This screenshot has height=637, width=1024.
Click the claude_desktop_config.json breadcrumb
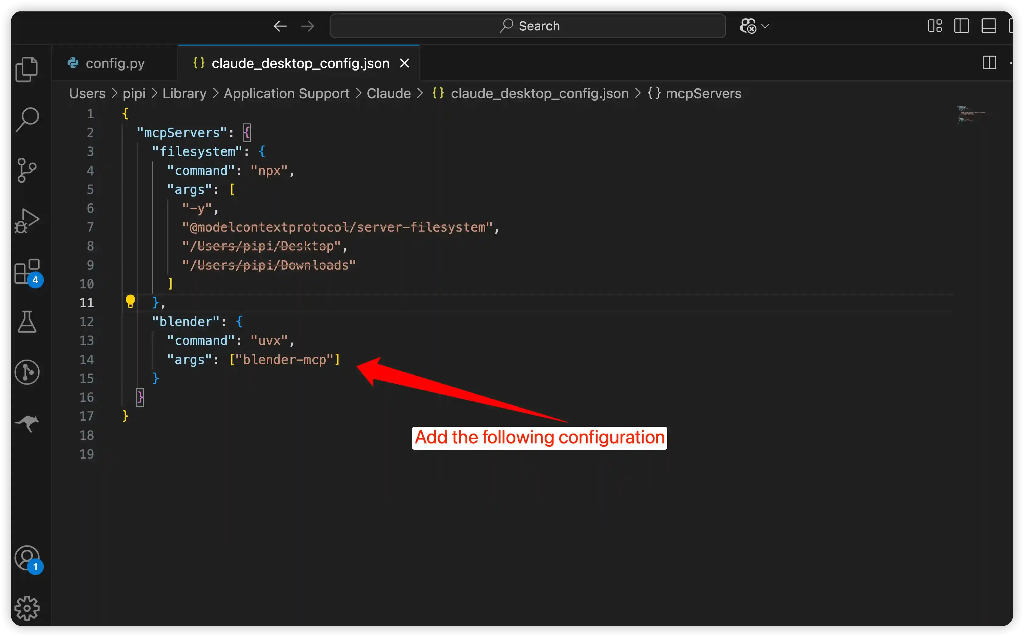point(530,94)
